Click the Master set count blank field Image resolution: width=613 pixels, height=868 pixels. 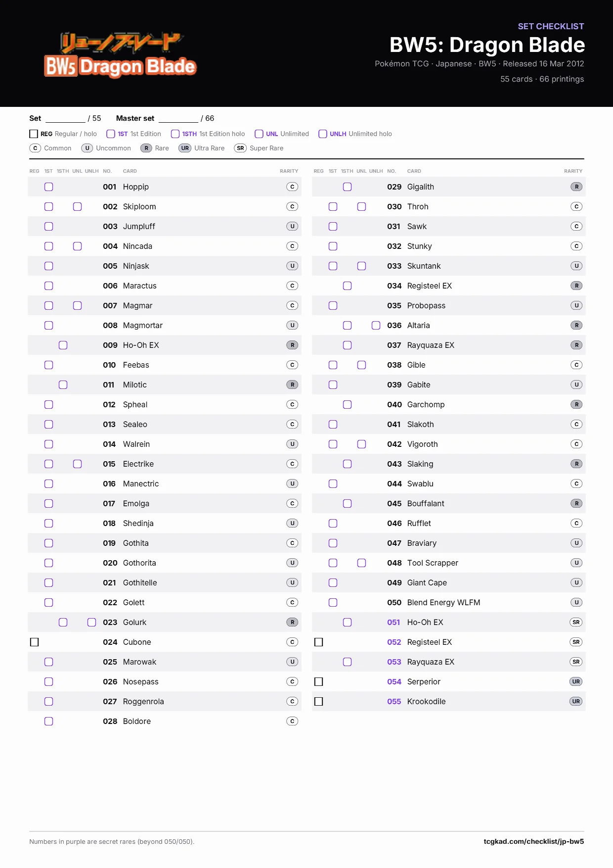click(178, 119)
